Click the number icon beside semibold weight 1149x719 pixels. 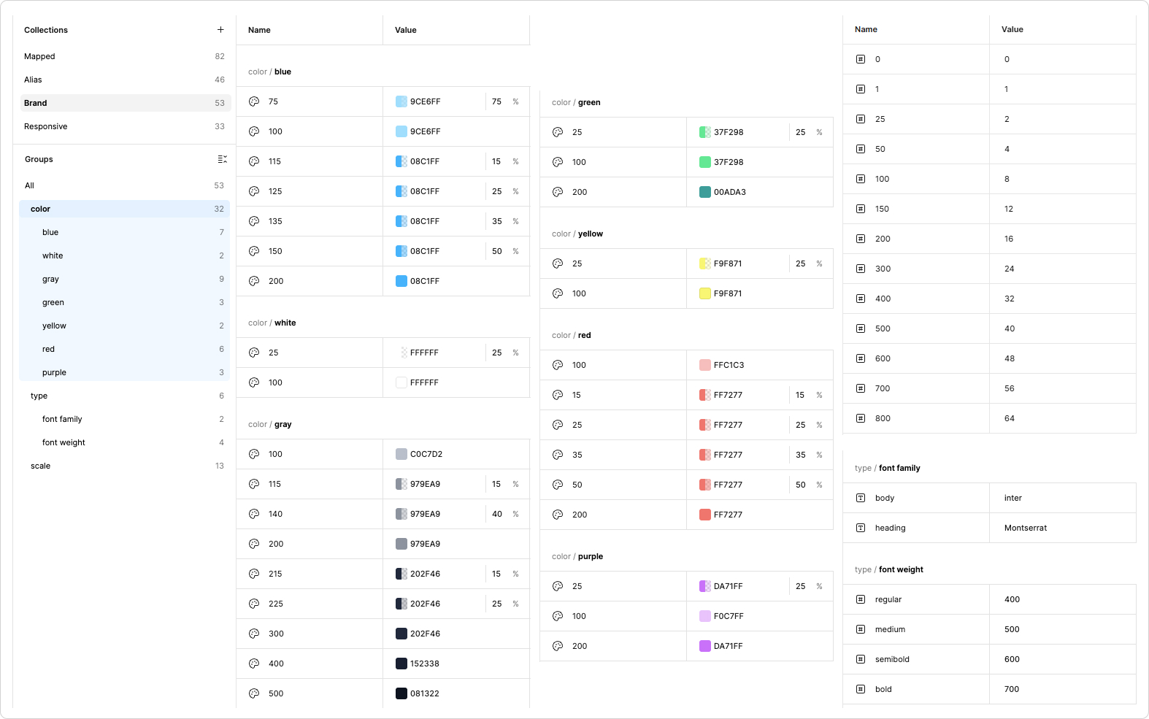[x=861, y=659]
